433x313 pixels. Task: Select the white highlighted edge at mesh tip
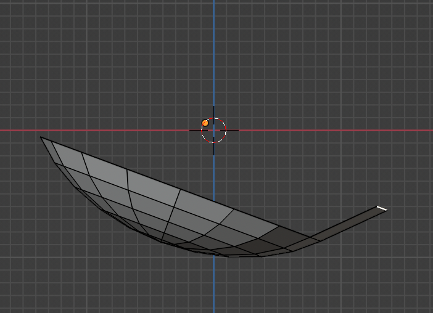(x=382, y=209)
